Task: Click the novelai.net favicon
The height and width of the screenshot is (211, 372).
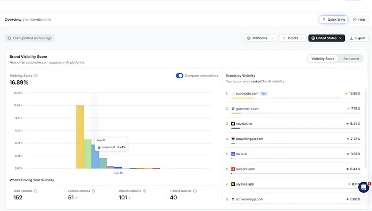Action: coord(233,124)
